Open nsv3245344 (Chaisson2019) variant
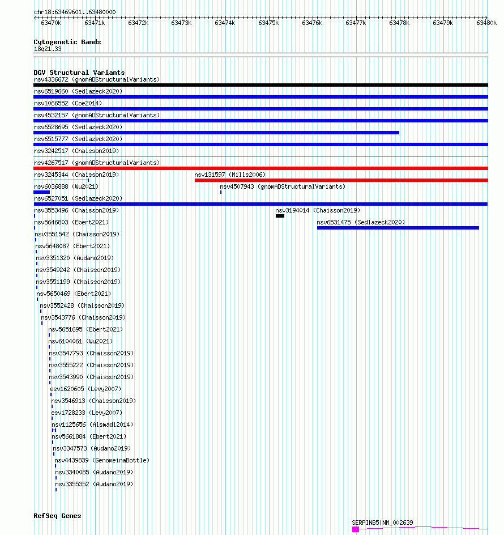 (x=76, y=175)
